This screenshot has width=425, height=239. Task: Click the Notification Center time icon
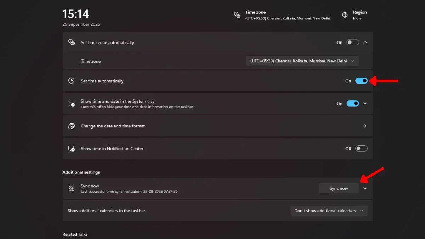coord(72,149)
